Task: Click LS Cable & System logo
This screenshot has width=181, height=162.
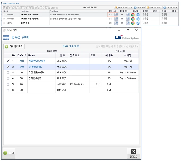Action: [x=127, y=38]
